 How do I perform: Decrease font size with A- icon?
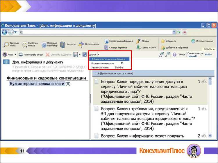click(167, 55)
